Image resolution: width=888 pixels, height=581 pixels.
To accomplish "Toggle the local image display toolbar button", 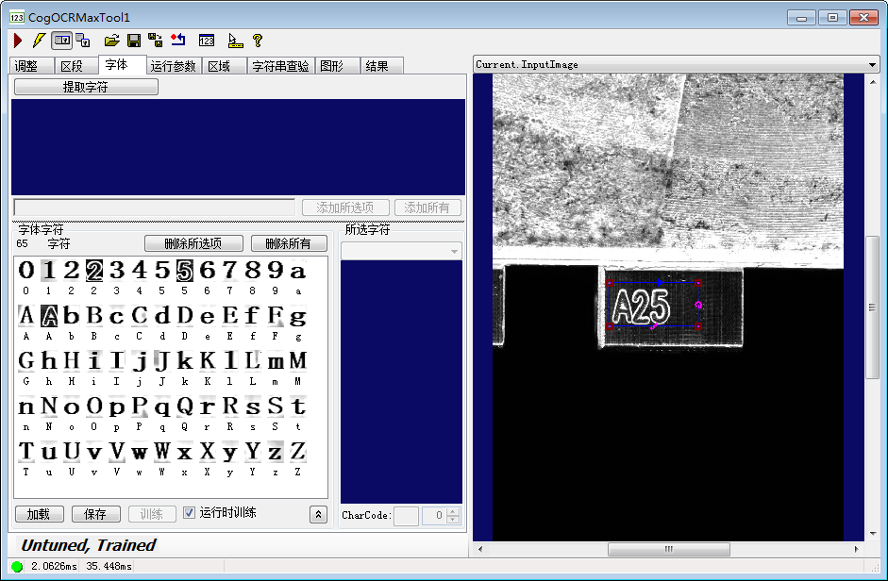I will click(x=61, y=41).
